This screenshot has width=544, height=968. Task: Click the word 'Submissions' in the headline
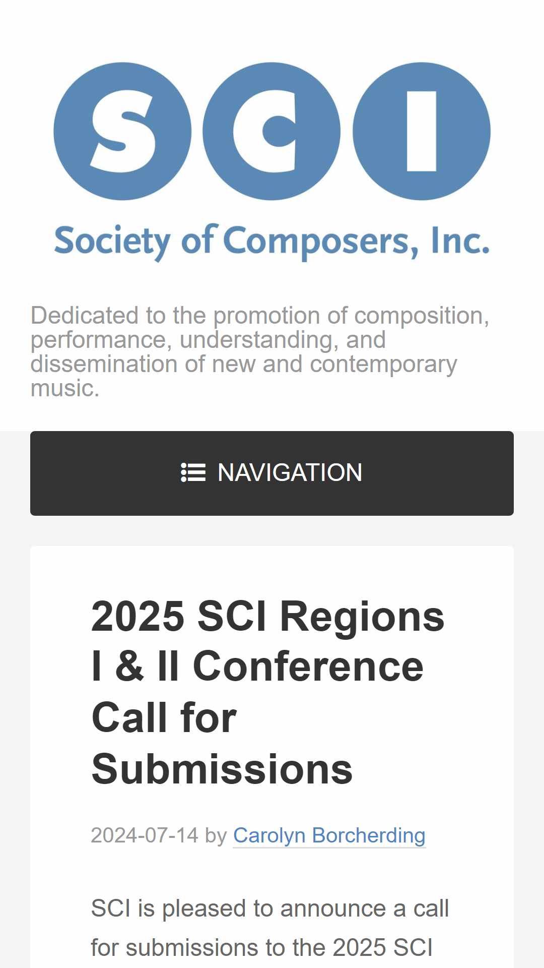[222, 769]
